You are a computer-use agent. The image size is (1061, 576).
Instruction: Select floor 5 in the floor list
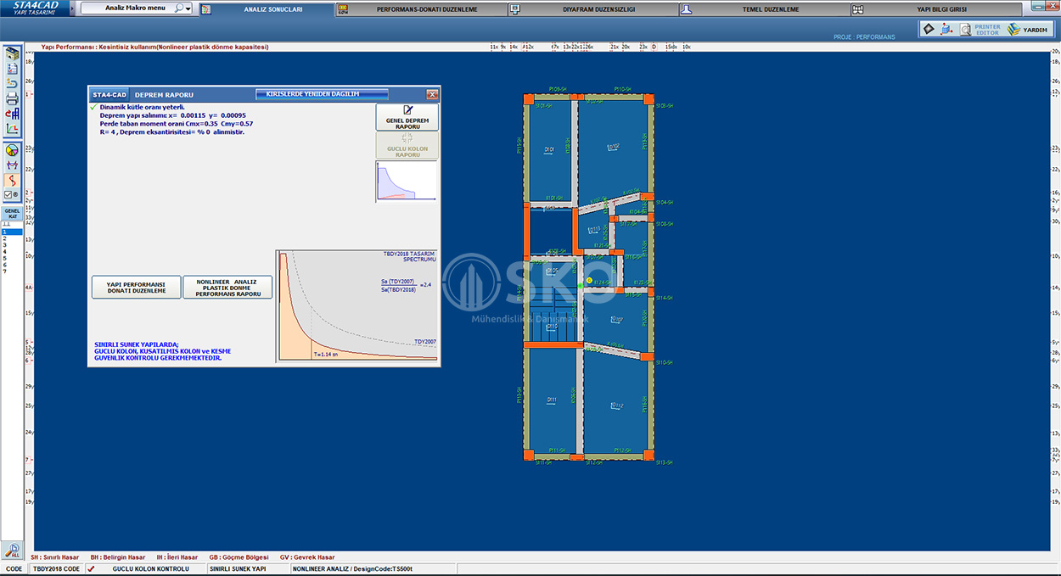click(x=12, y=258)
